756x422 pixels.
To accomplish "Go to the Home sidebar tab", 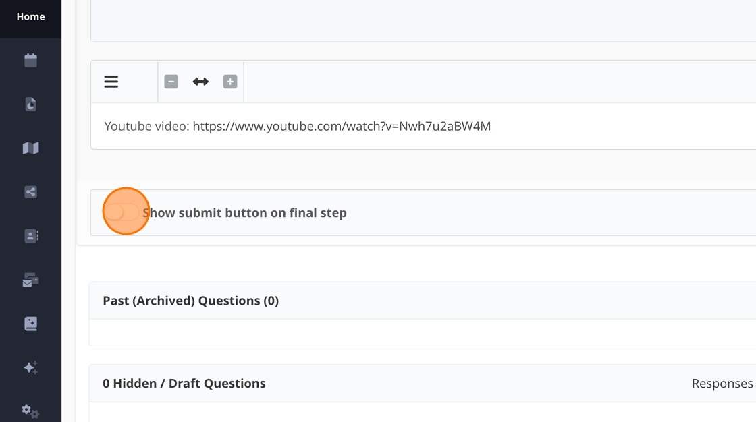I will click(30, 17).
